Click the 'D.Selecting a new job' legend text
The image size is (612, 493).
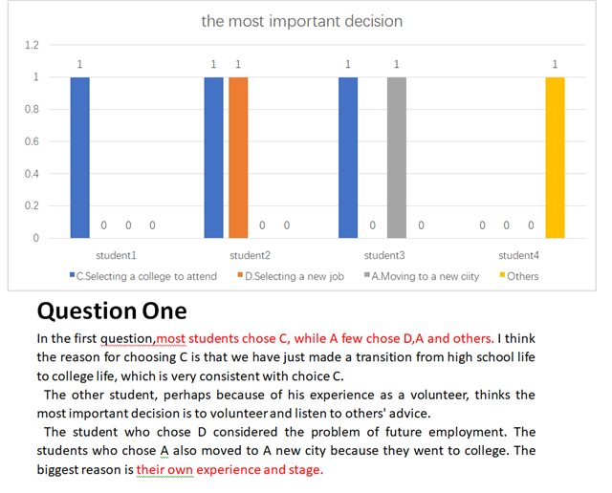[x=295, y=276]
